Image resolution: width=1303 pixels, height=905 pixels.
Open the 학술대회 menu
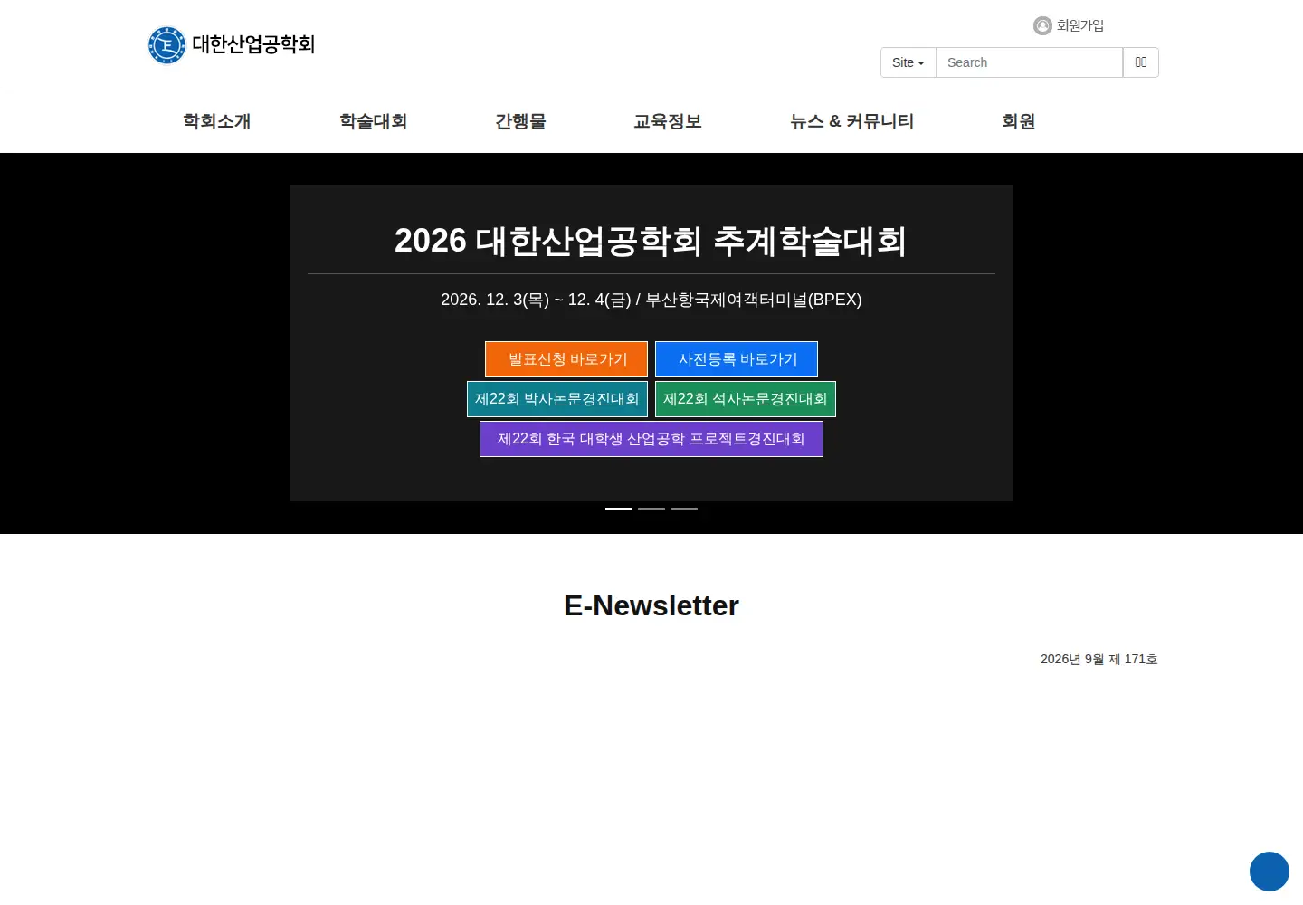(374, 121)
